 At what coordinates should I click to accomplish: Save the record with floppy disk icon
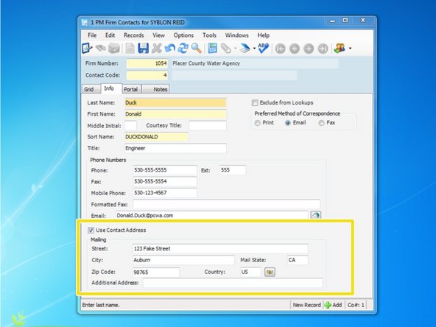click(x=143, y=49)
